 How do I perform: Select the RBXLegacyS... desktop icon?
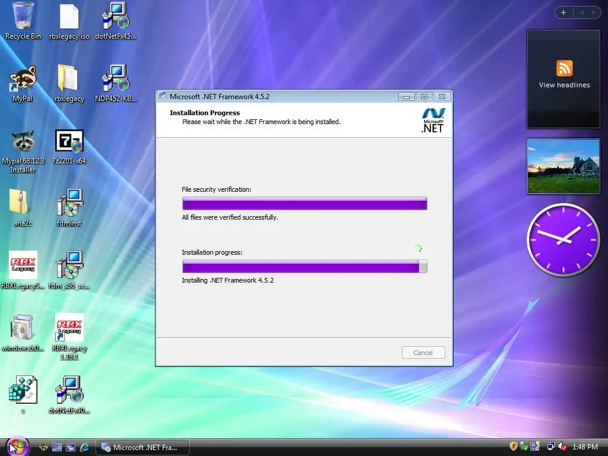(x=23, y=270)
